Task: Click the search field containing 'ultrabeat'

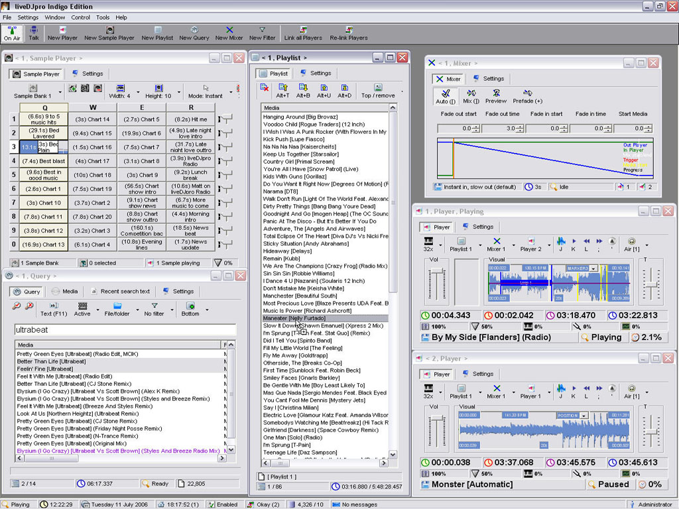Action: [x=125, y=329]
